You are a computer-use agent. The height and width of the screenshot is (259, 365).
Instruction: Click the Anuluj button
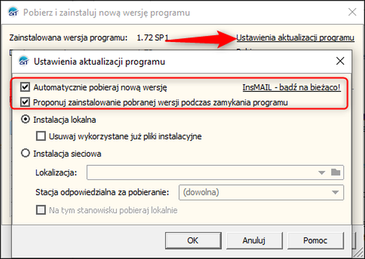[254, 240]
